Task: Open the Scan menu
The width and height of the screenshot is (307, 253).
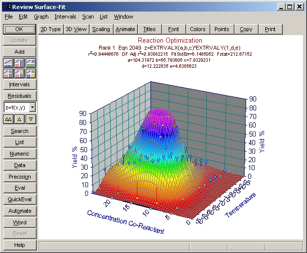Action: [x=88, y=17]
